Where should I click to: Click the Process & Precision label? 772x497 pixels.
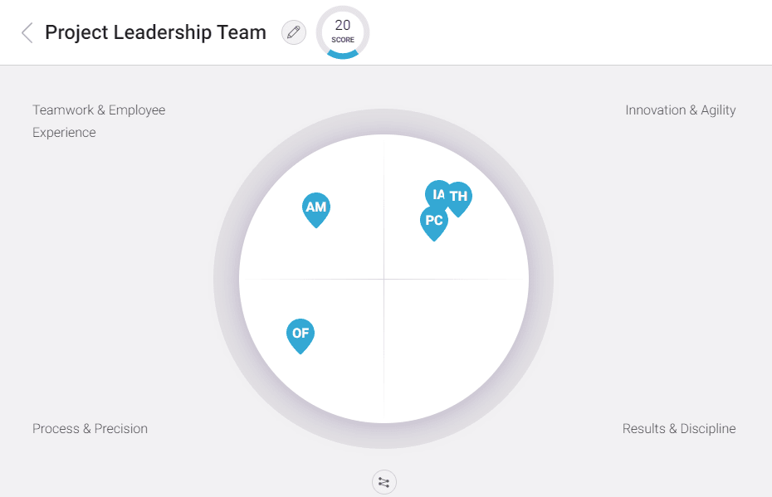click(90, 429)
